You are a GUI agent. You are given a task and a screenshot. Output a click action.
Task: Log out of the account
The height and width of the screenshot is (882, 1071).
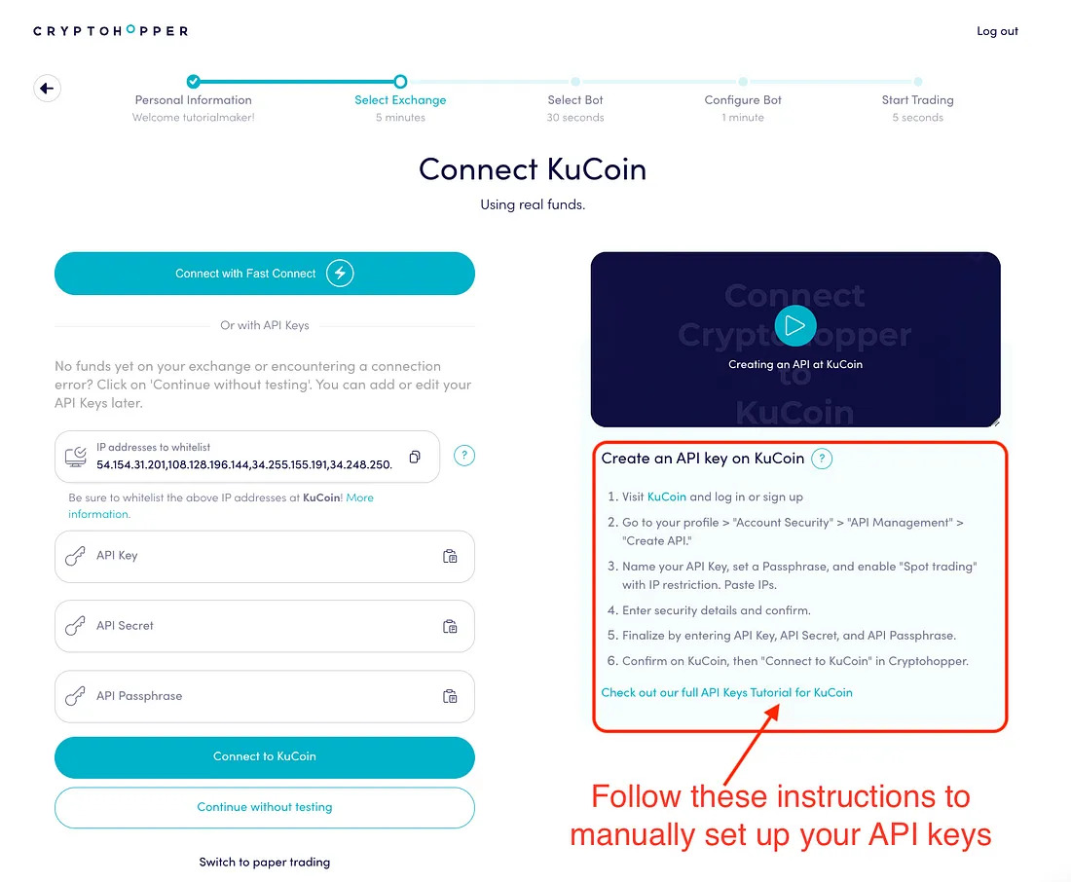(997, 31)
